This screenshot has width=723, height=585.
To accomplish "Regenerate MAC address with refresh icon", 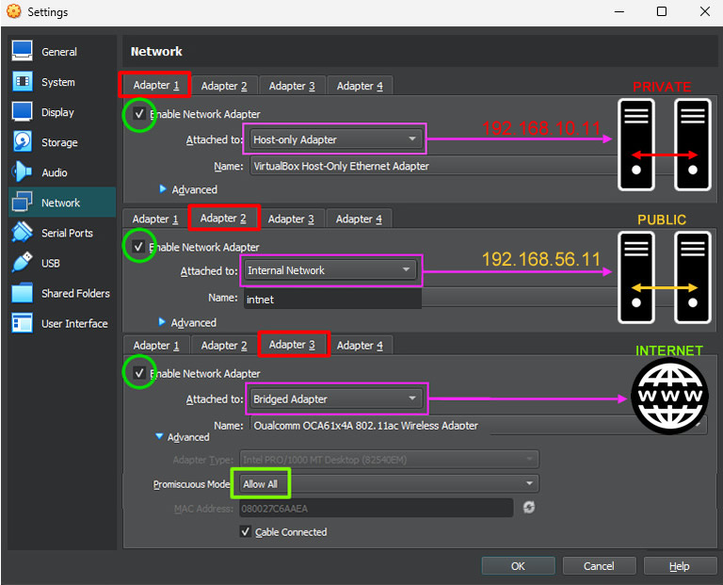I will click(x=529, y=508).
